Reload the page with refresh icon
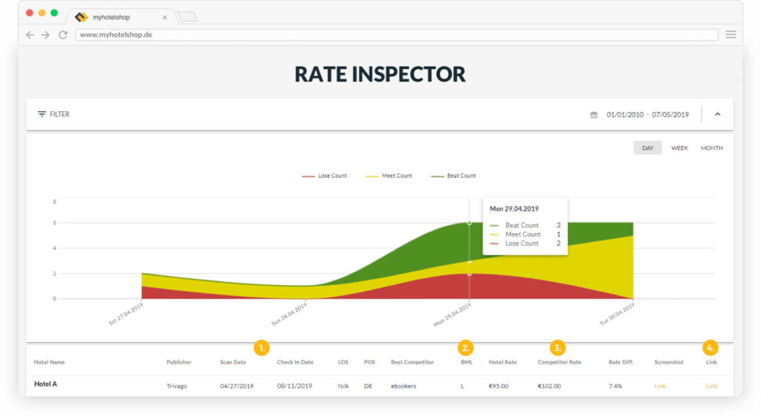Image resolution: width=761 pixels, height=417 pixels. pyautogui.click(x=63, y=35)
